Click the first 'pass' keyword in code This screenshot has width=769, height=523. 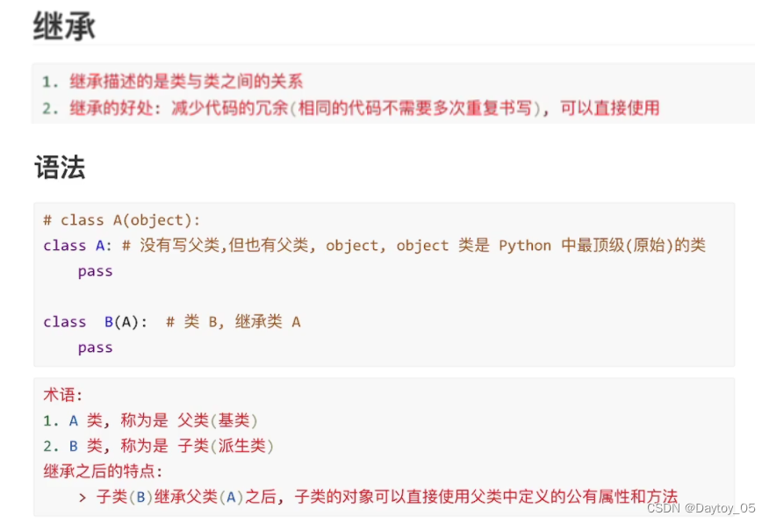click(95, 271)
